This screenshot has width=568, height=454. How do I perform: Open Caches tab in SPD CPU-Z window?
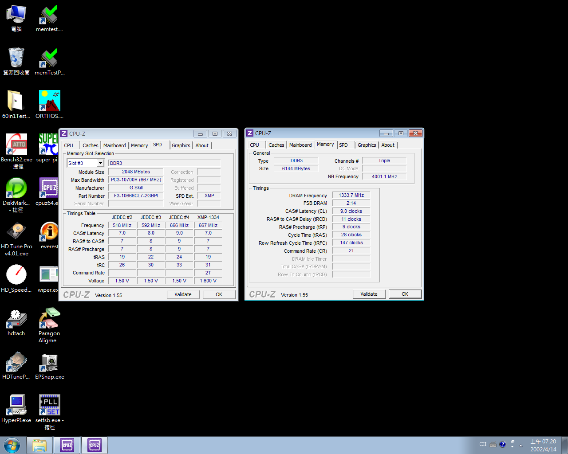pos(91,145)
